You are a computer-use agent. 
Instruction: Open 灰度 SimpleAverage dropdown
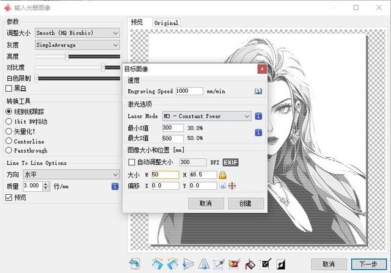click(x=78, y=45)
